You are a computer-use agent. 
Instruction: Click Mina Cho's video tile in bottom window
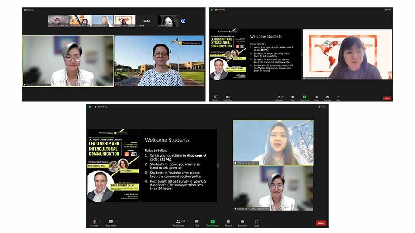pyautogui.click(x=273, y=189)
